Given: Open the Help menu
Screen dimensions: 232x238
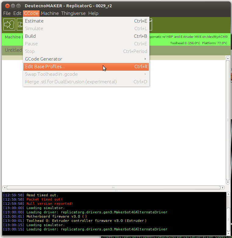Looking at the screenshot, I should click(x=93, y=13).
